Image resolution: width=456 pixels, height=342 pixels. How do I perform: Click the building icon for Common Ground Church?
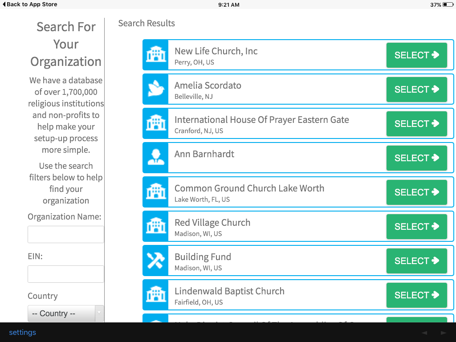pyautogui.click(x=155, y=192)
